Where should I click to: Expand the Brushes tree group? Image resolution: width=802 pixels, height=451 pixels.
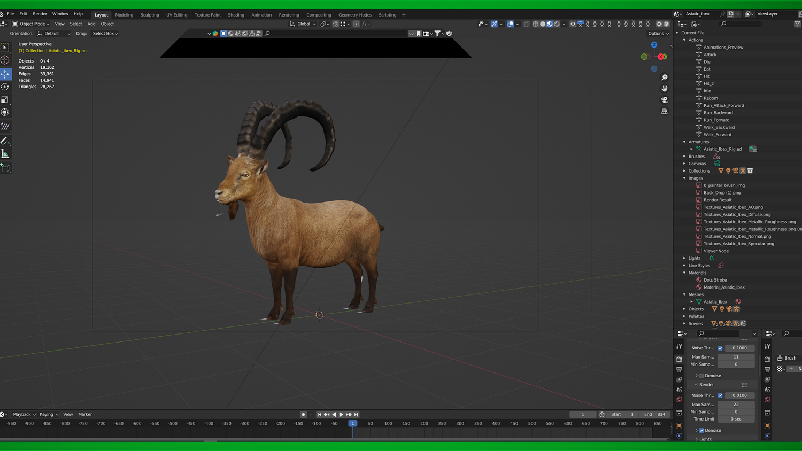[x=684, y=157]
